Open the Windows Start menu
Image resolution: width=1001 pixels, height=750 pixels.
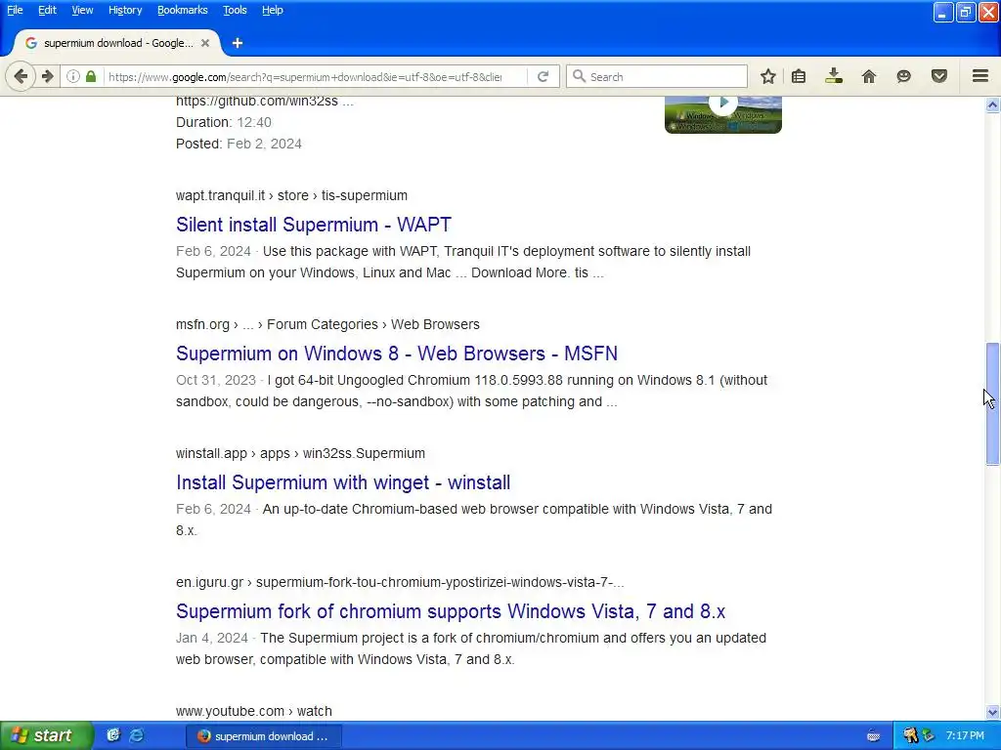pos(46,735)
